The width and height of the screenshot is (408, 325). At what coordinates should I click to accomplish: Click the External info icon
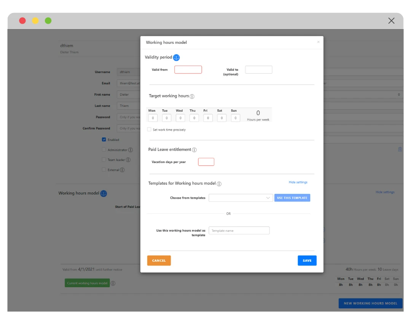click(123, 170)
